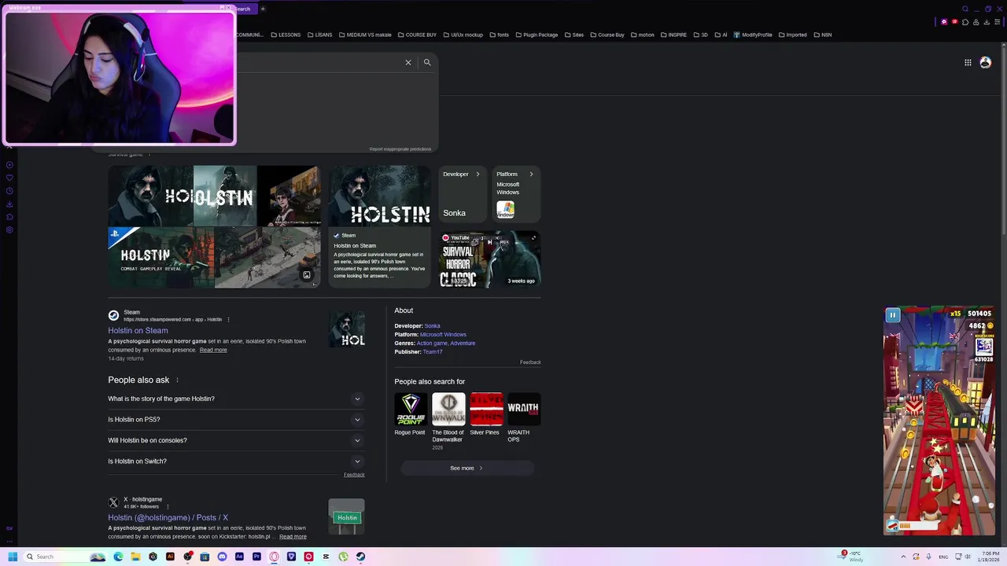The height and width of the screenshot is (566, 1007).
Task: Pause the Subway Surfers game
Action: [x=892, y=315]
